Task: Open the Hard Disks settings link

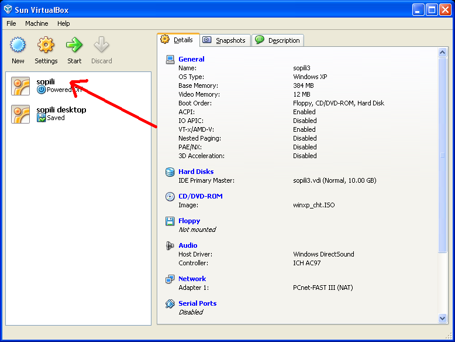Action: [x=196, y=172]
